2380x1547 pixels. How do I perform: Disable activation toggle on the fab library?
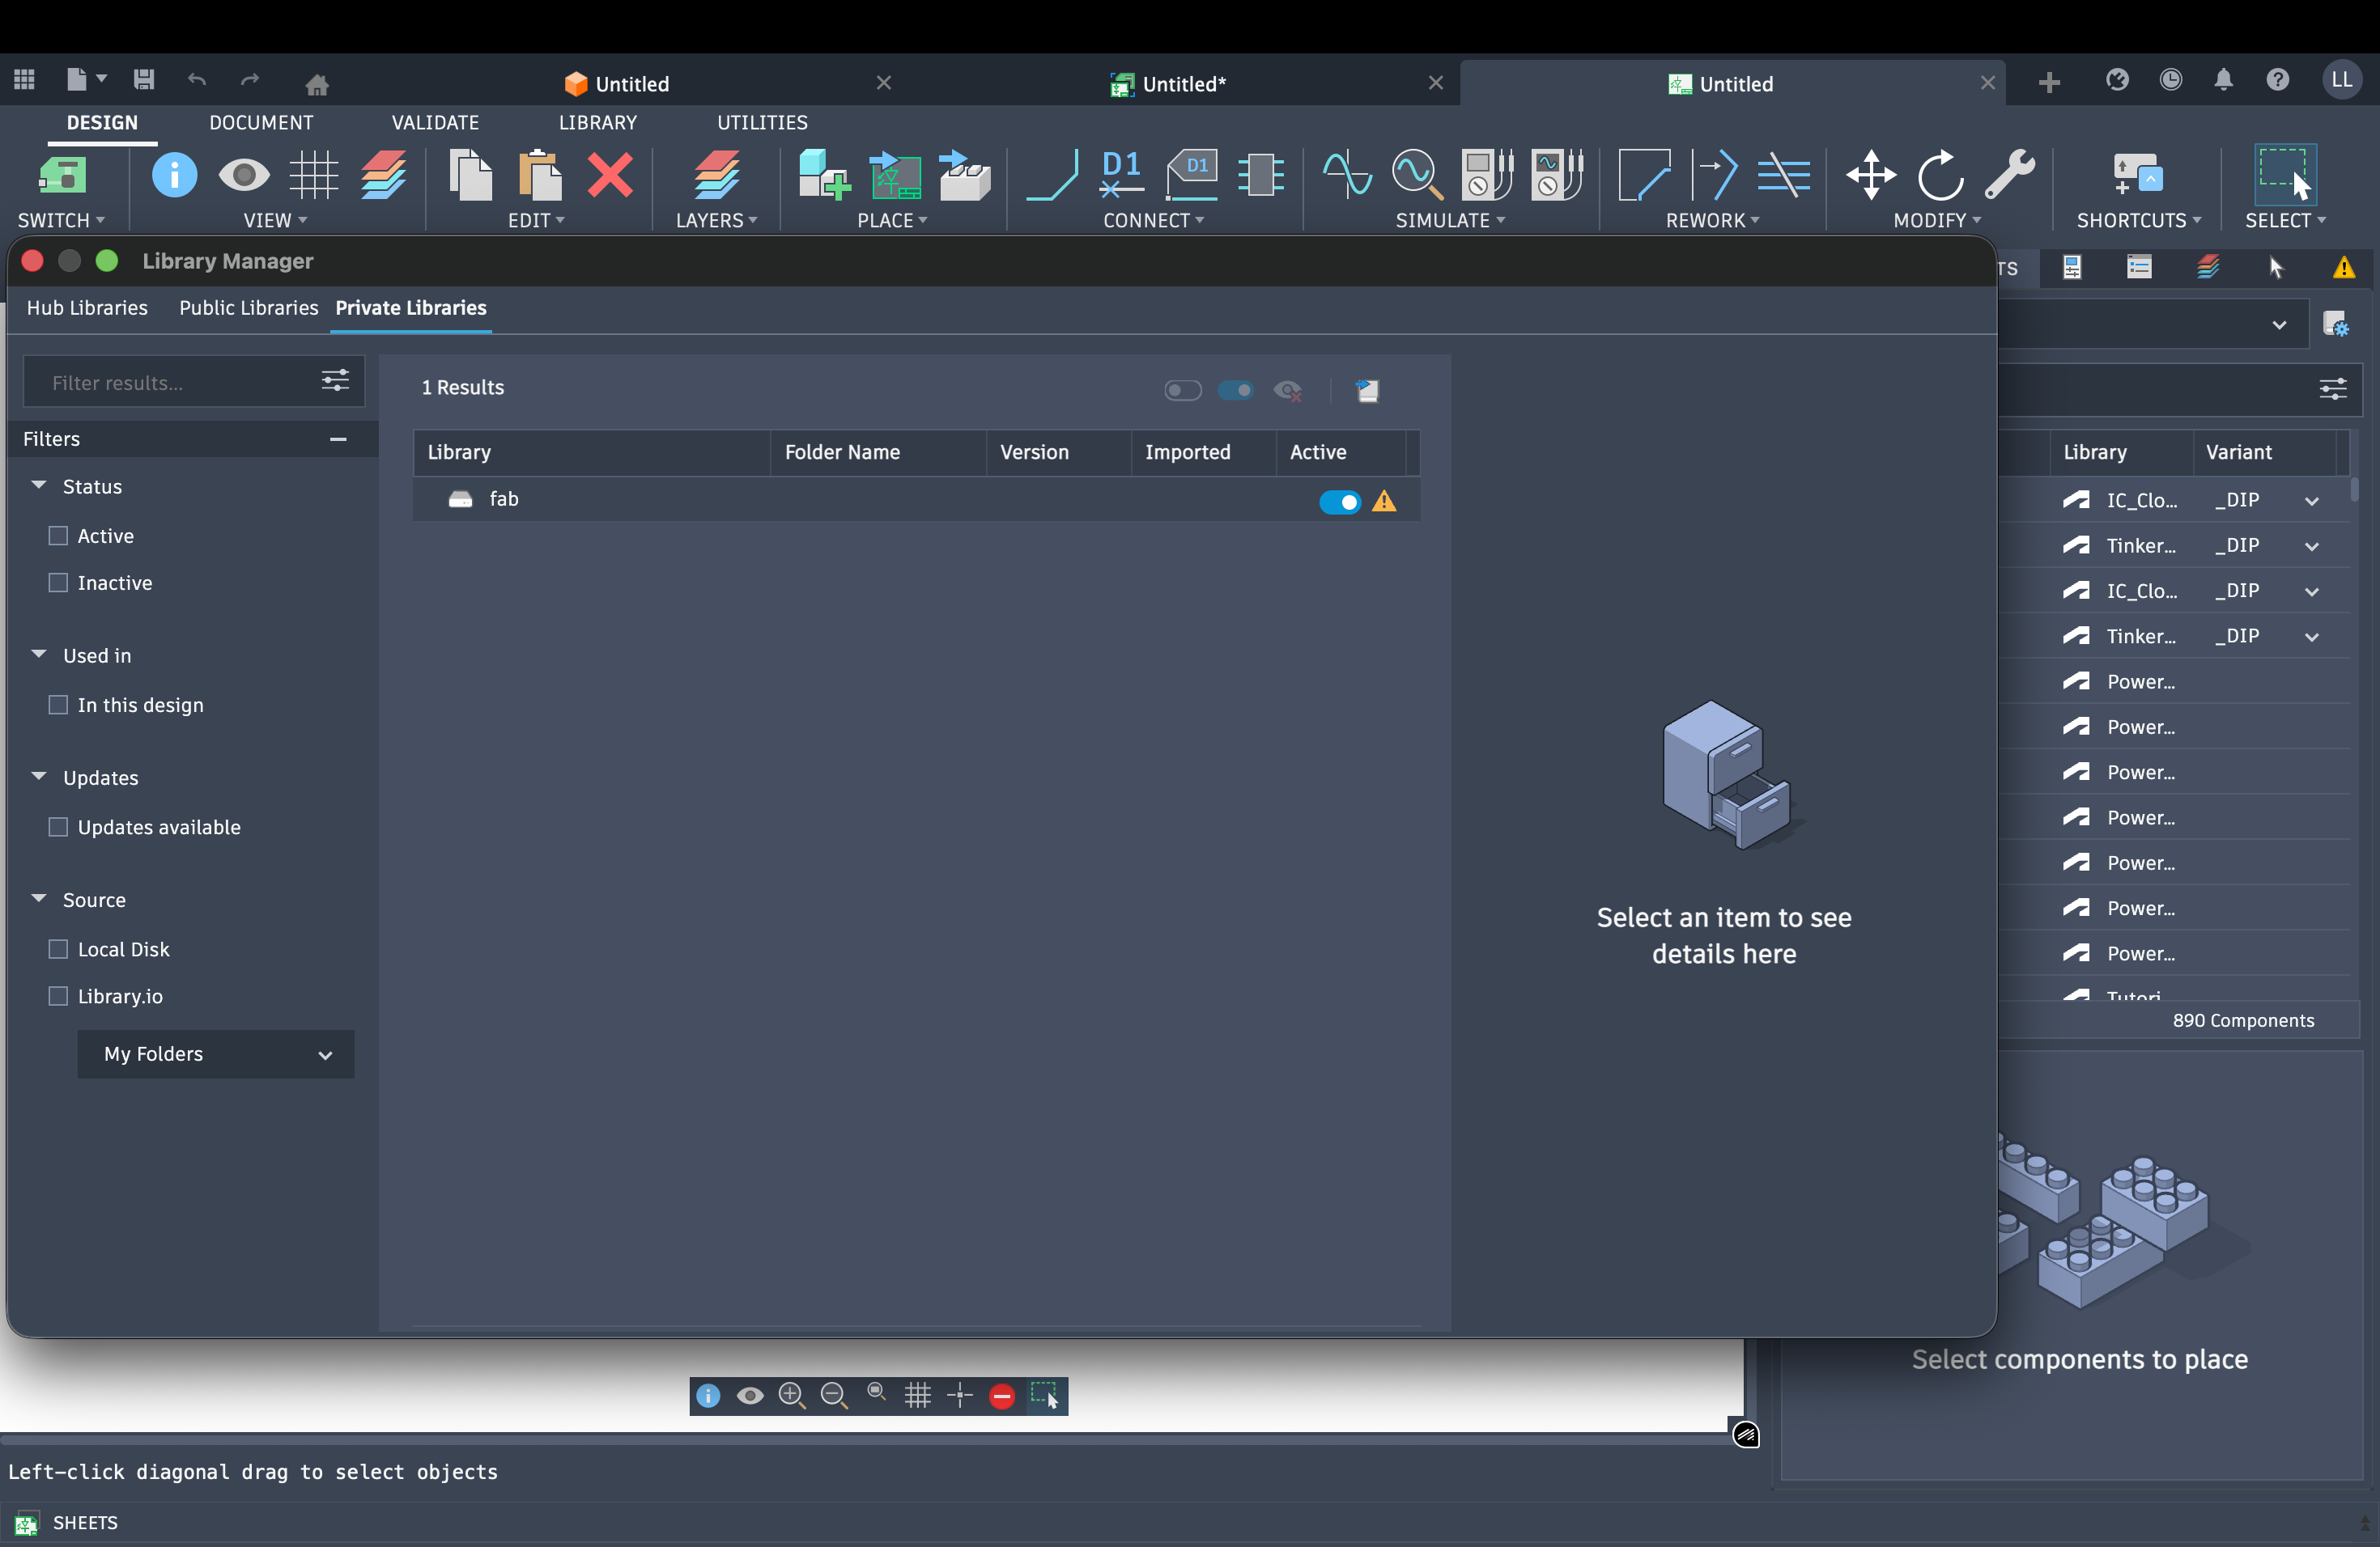[1340, 502]
